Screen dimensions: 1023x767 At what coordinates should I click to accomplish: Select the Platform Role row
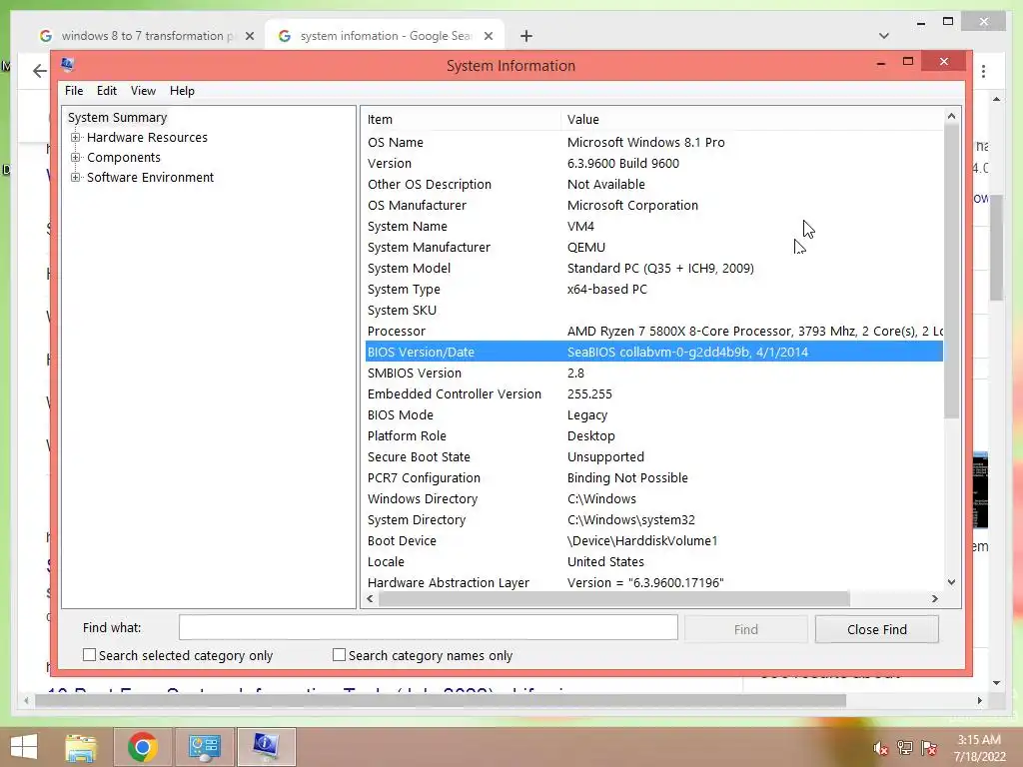point(653,435)
